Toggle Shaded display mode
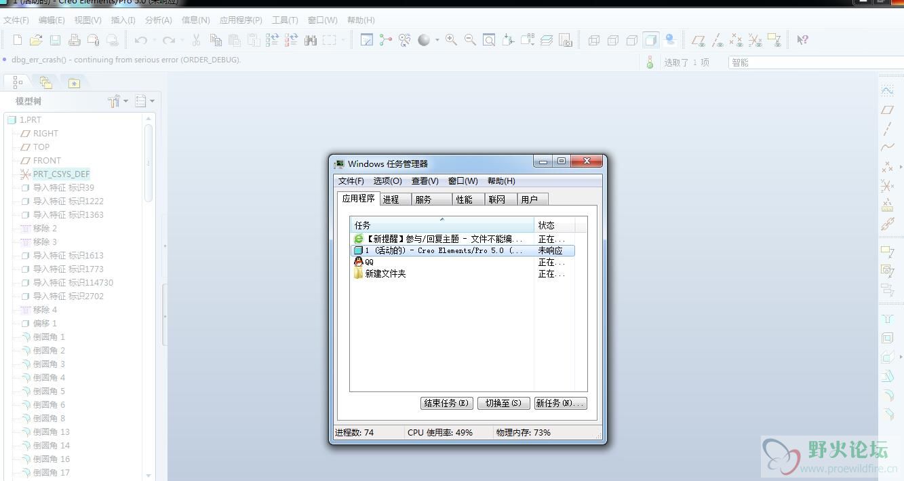Image resolution: width=904 pixels, height=481 pixels. point(651,40)
